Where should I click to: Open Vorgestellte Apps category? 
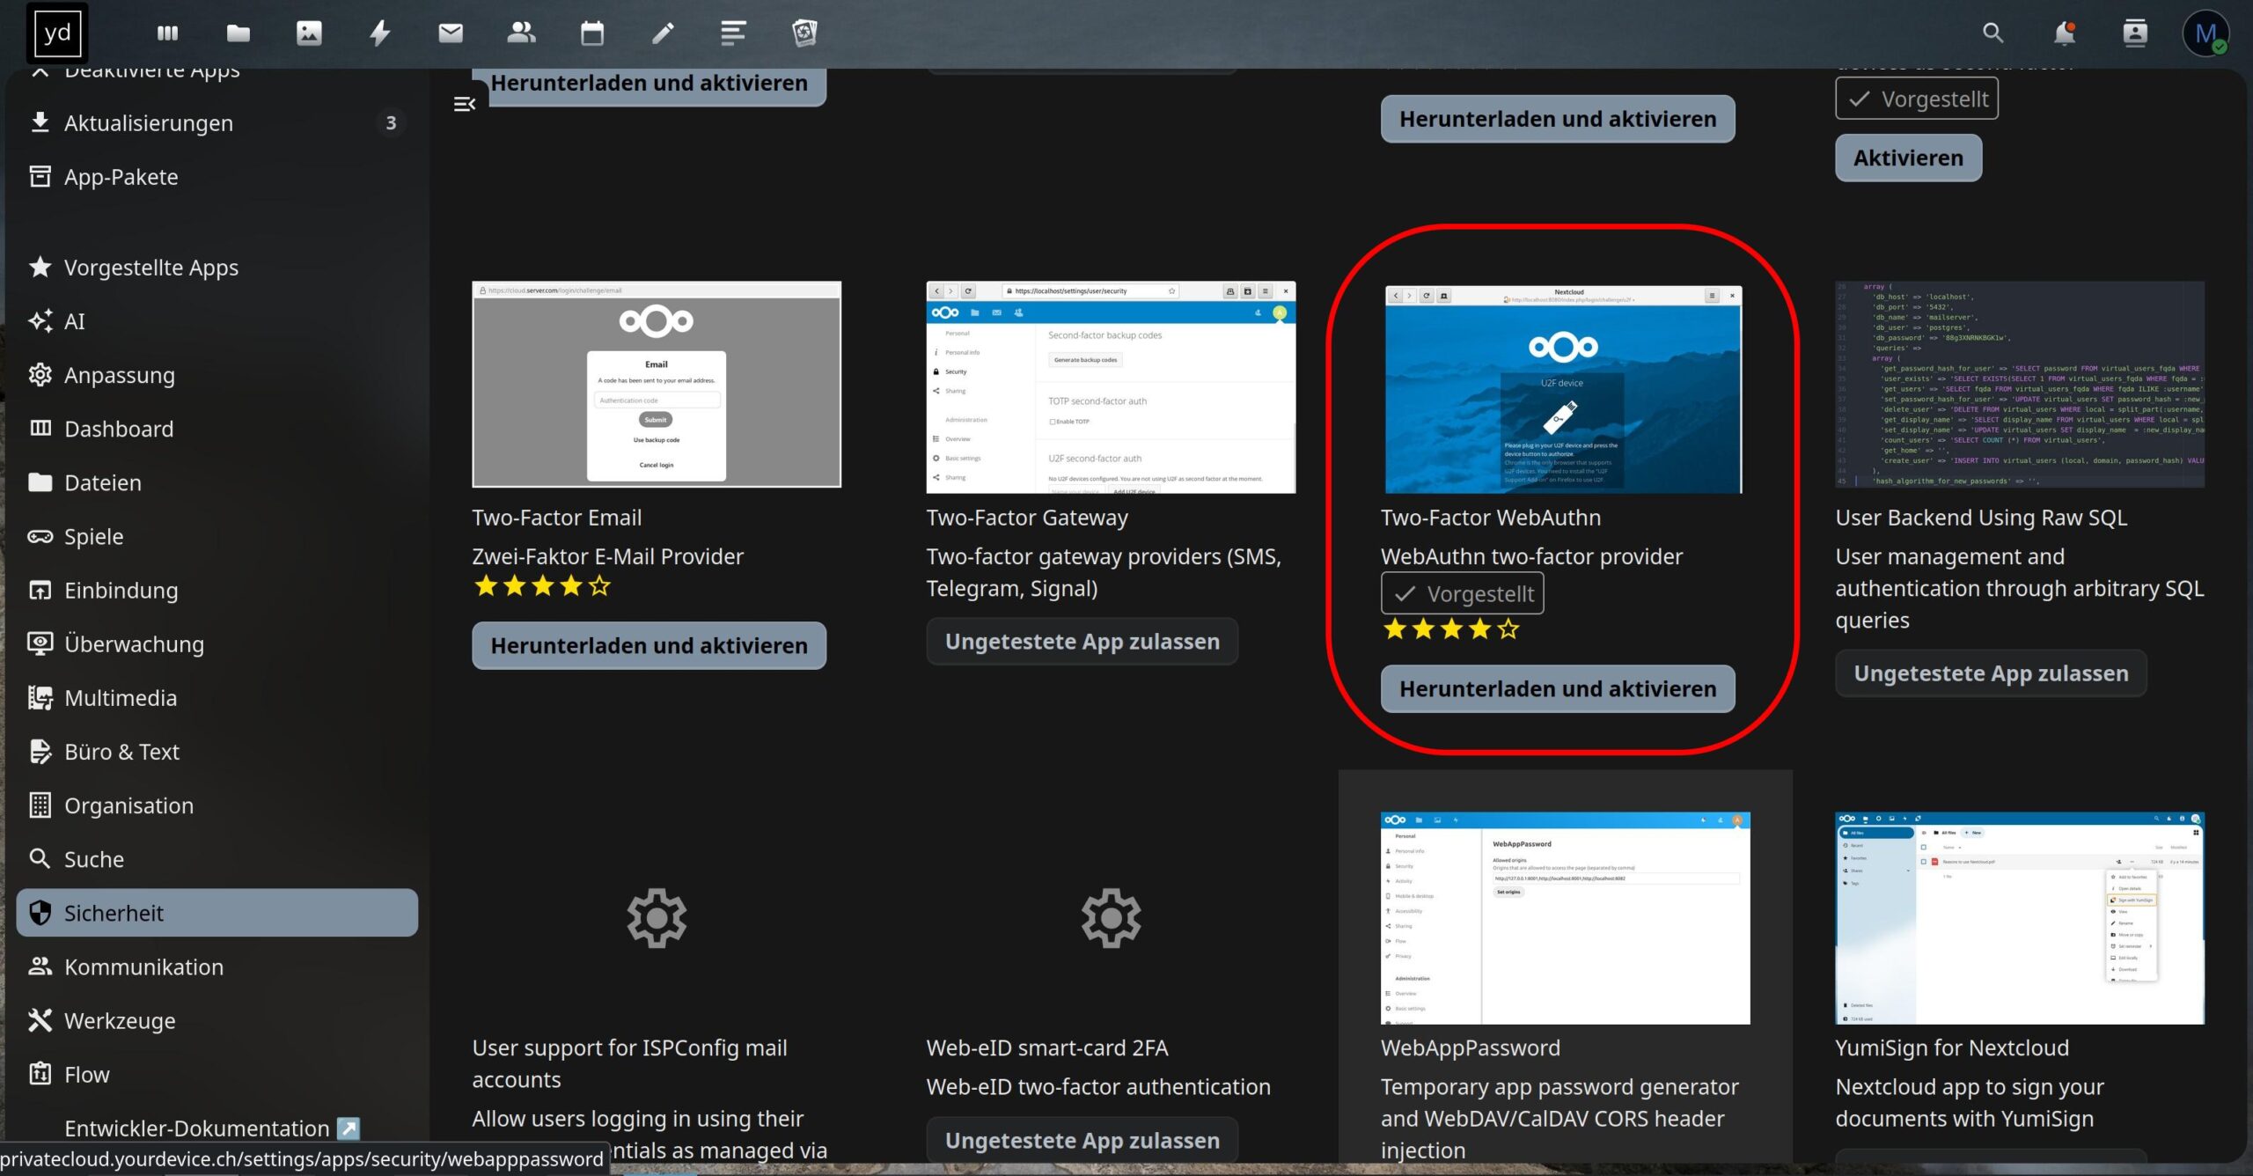coord(150,268)
